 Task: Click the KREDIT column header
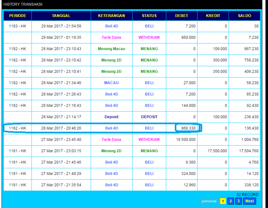pos(213,16)
